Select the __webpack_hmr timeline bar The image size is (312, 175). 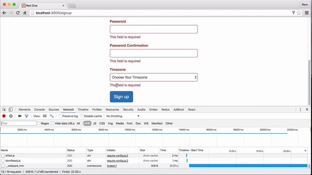point(248,166)
